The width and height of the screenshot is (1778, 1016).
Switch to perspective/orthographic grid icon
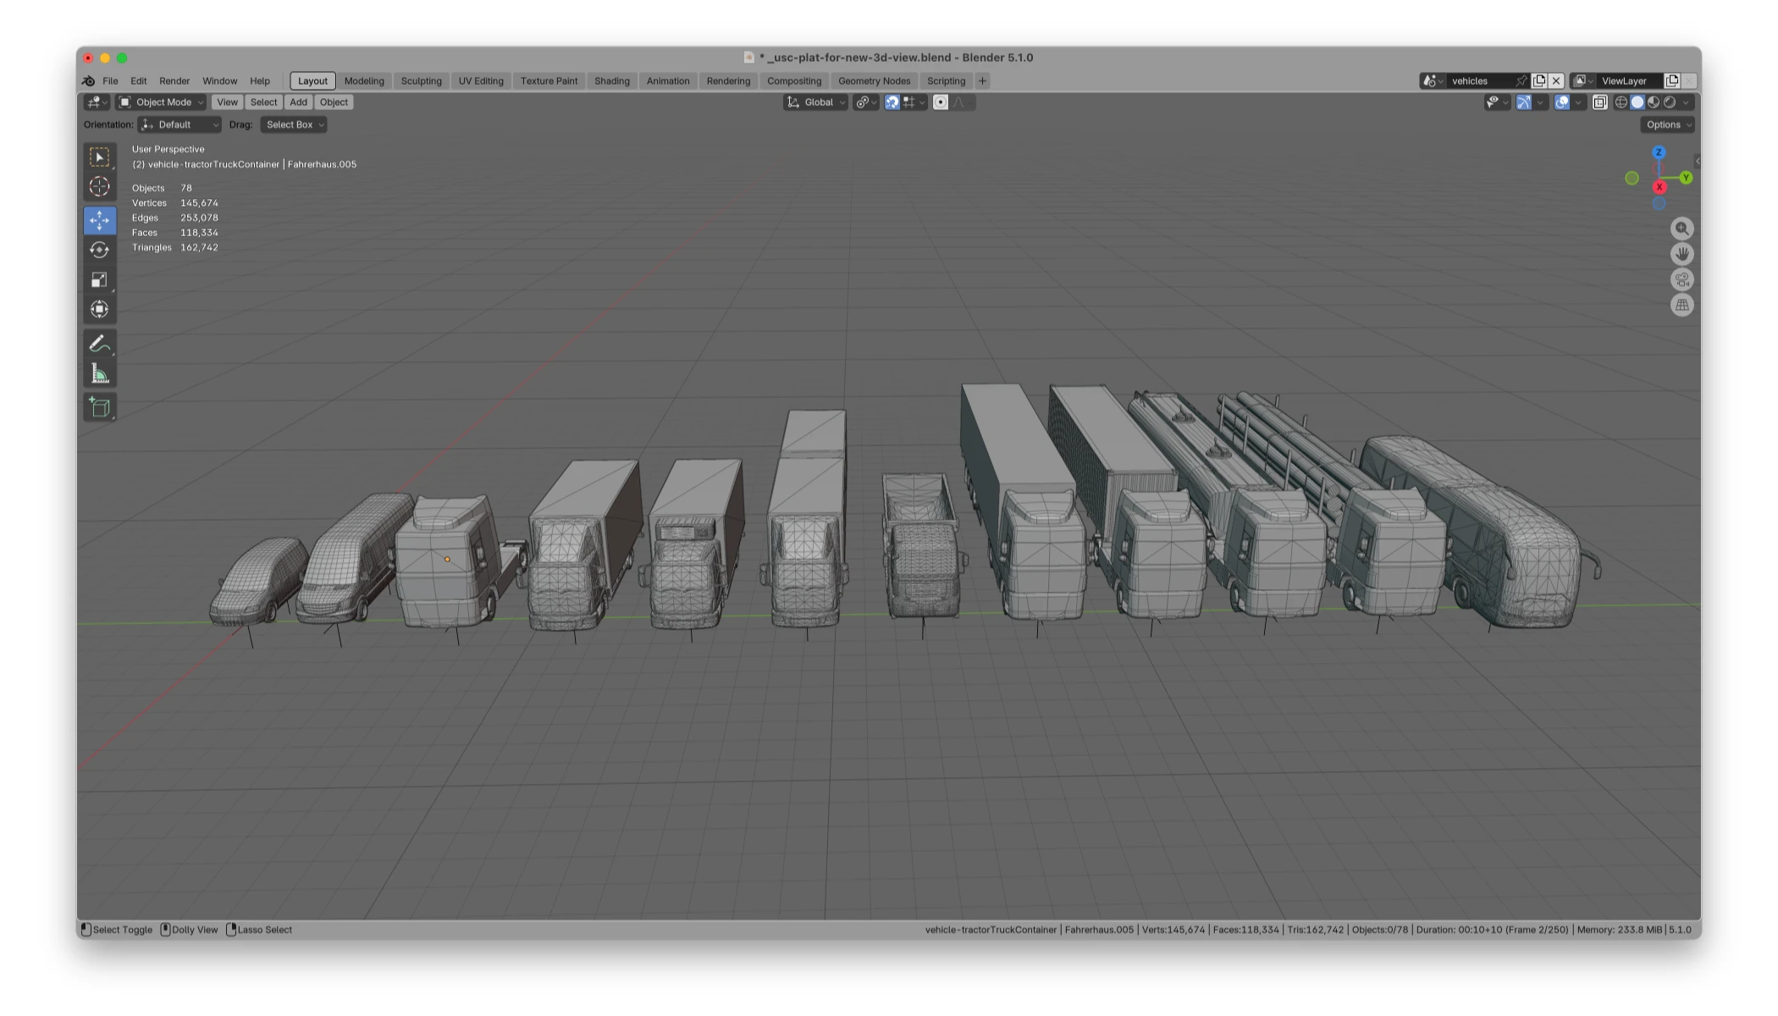(1681, 306)
